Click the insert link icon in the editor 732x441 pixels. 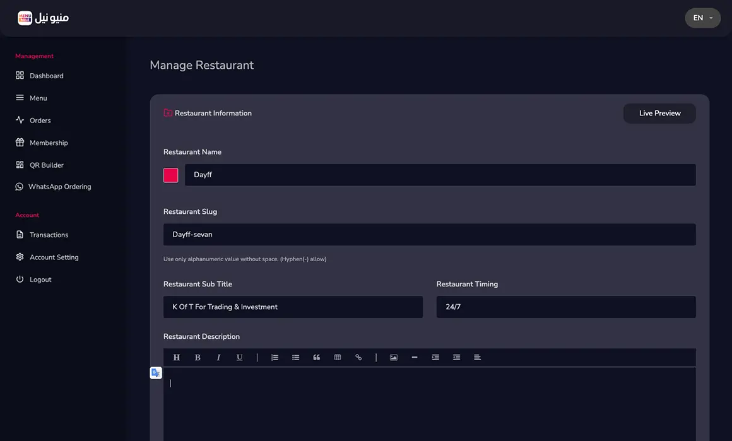[x=358, y=358]
